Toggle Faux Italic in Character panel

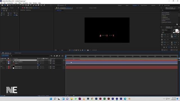(x=166, y=47)
